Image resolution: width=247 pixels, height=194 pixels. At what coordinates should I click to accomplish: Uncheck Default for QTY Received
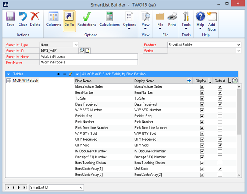click(220, 140)
